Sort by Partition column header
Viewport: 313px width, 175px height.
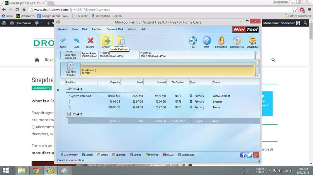coord(82,82)
